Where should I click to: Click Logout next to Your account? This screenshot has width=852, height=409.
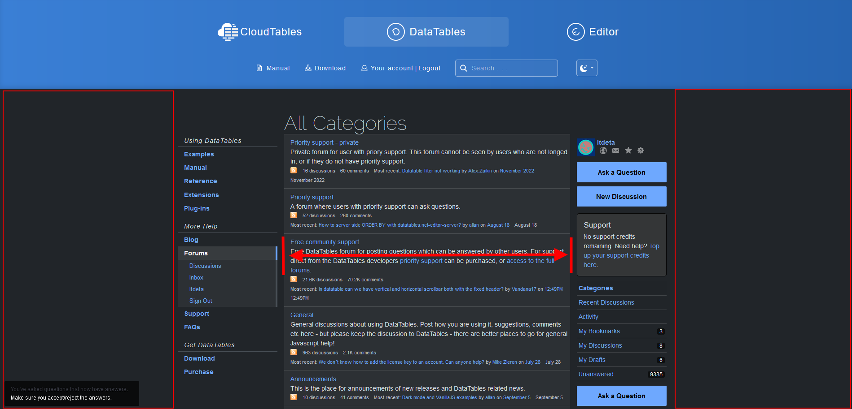point(429,68)
